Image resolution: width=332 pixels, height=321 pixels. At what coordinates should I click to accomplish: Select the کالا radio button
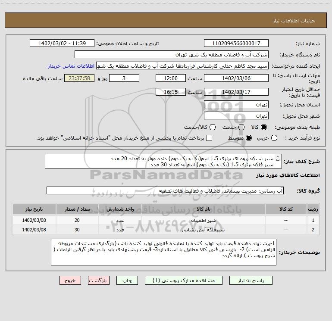point(264,127)
